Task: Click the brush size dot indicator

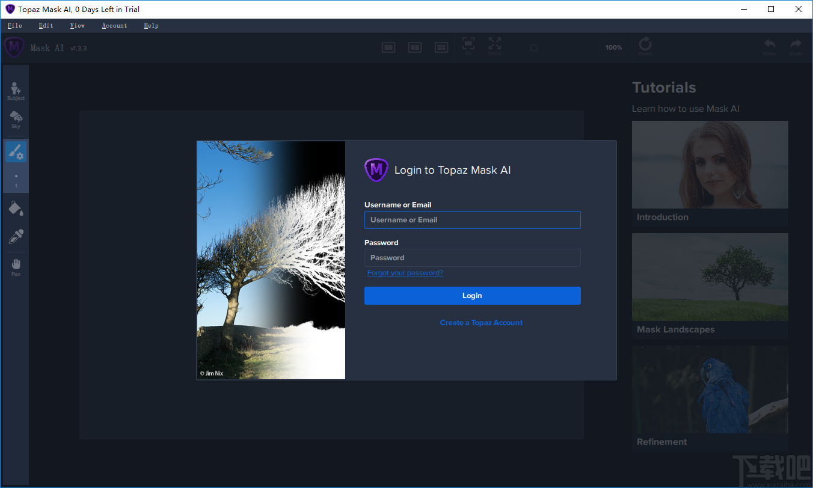Action: [x=16, y=176]
